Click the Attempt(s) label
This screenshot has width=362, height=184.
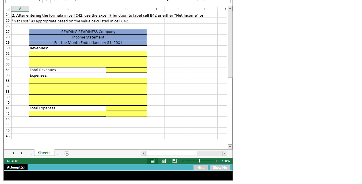(16, 167)
